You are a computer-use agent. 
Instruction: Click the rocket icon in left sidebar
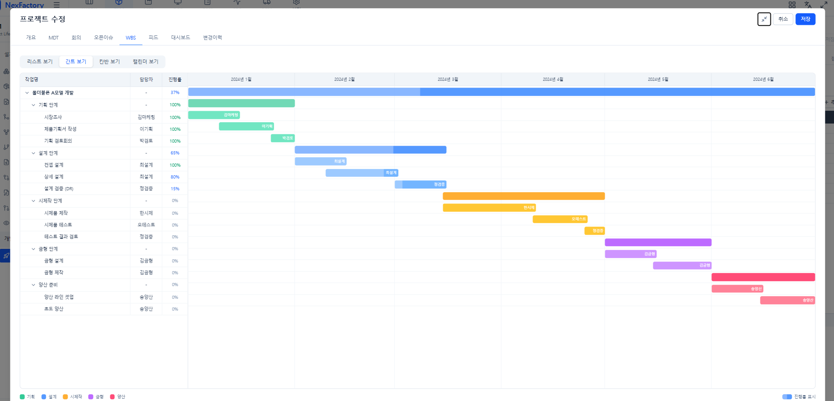click(6, 256)
